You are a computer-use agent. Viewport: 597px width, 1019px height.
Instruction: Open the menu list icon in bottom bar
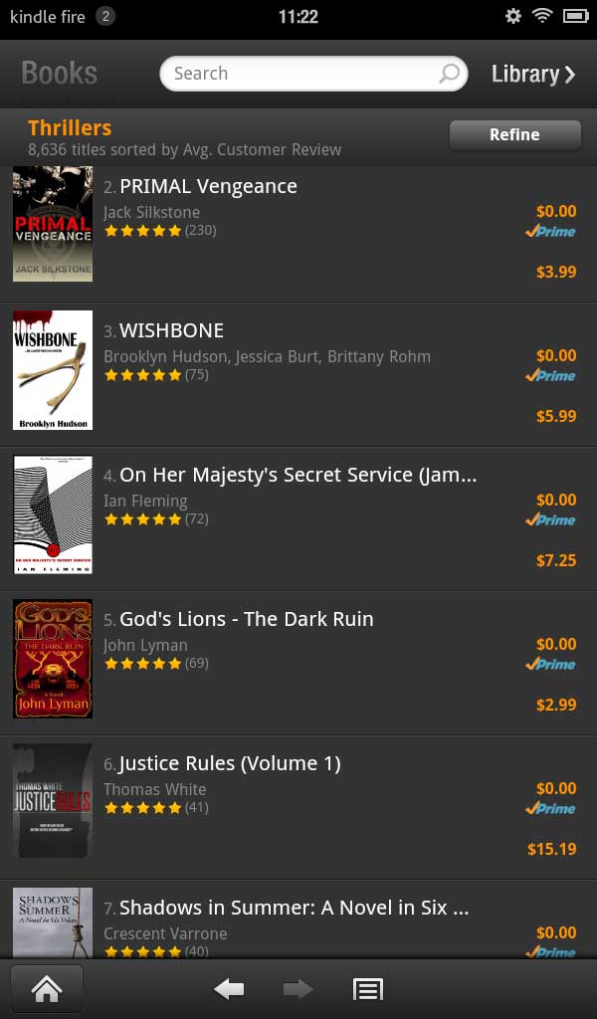(368, 990)
